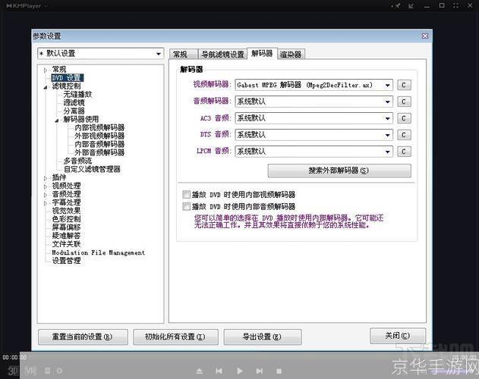Select DVD 设置 in the tree
The image size is (479, 379).
[68, 78]
